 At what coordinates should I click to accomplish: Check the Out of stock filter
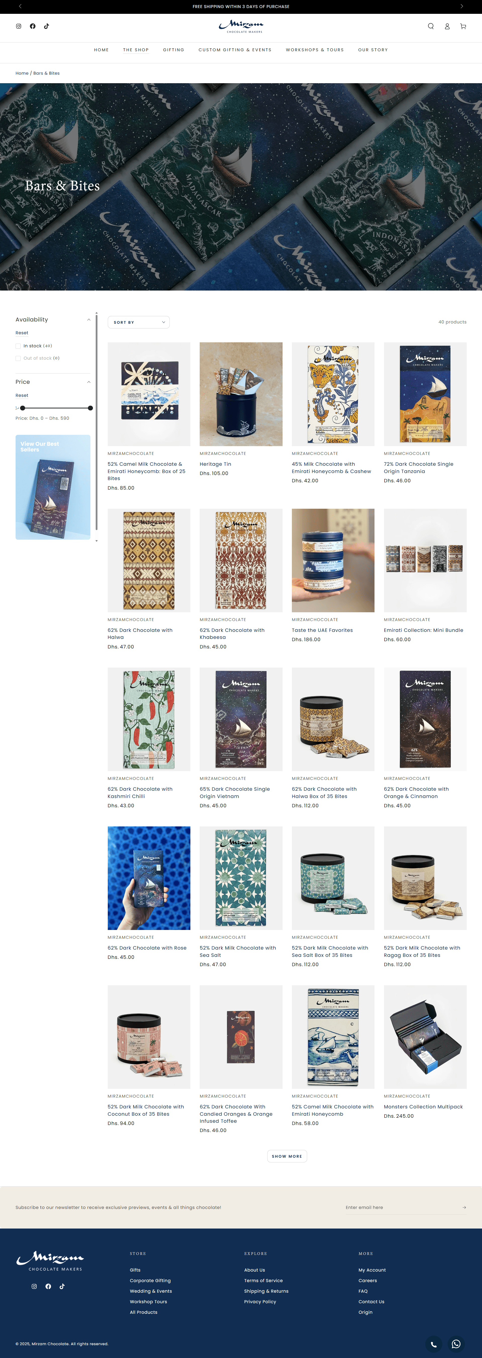18,358
